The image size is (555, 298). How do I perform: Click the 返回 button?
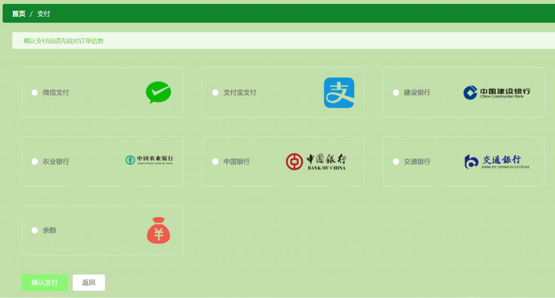pyautogui.click(x=89, y=282)
